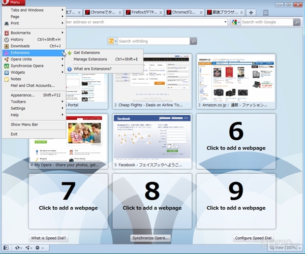305x254 pixels.
Task: Expand the Settings submenu arrow
Action: pyautogui.click(x=63, y=108)
